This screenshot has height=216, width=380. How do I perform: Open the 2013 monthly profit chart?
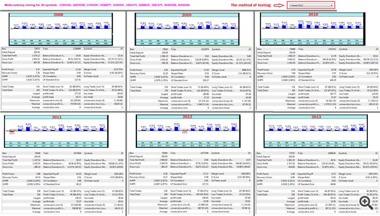point(316,132)
